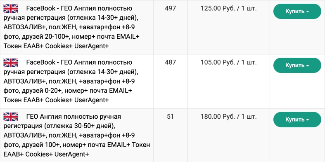Screen dimensions: 325x162
Task: Expand the Купить dropdown arrow for 51-stock item
Action: click(308, 120)
